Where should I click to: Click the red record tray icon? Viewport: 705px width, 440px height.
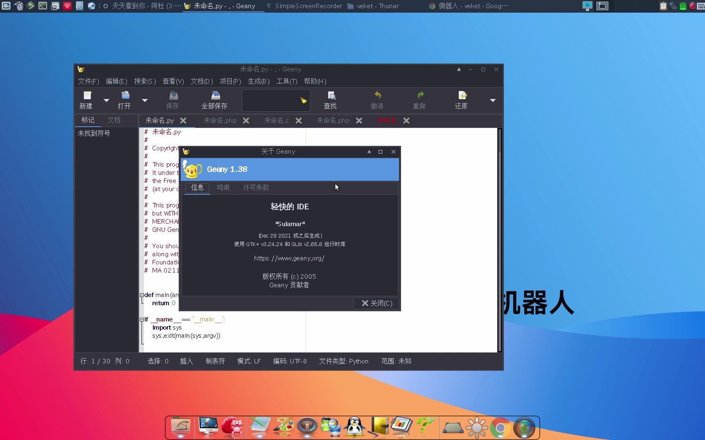(692, 6)
